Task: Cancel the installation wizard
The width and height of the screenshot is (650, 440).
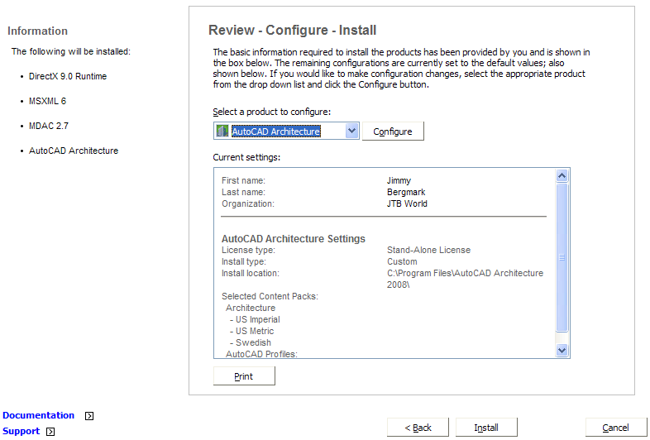Action: coord(616,428)
